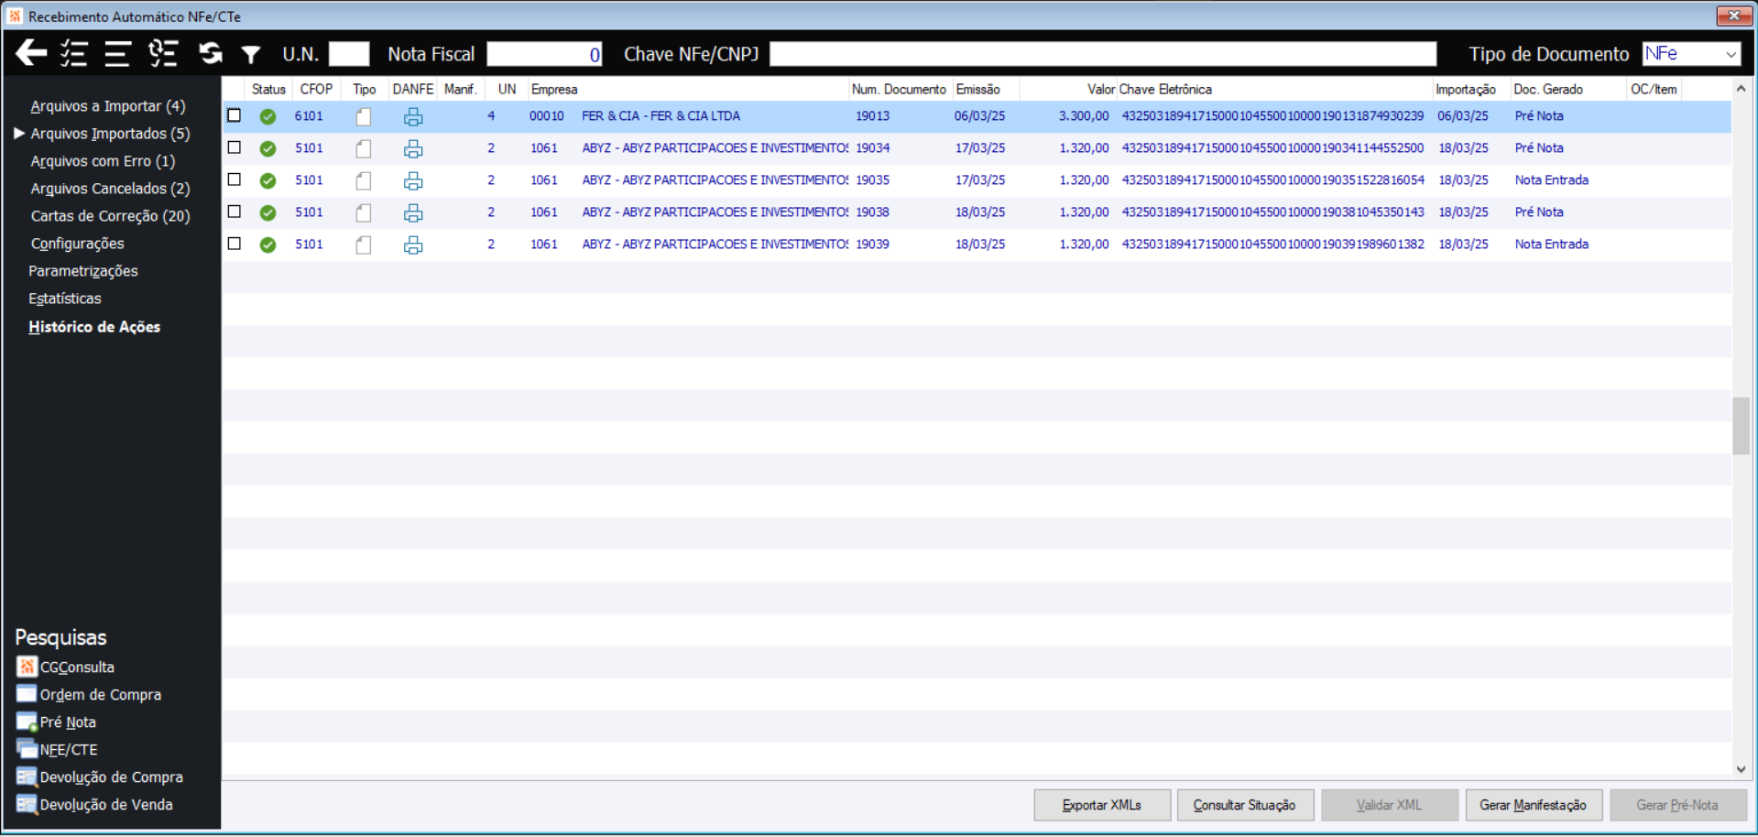The width and height of the screenshot is (1758, 837).
Task: Click Tipo document icon for document 19034
Action: point(364,148)
